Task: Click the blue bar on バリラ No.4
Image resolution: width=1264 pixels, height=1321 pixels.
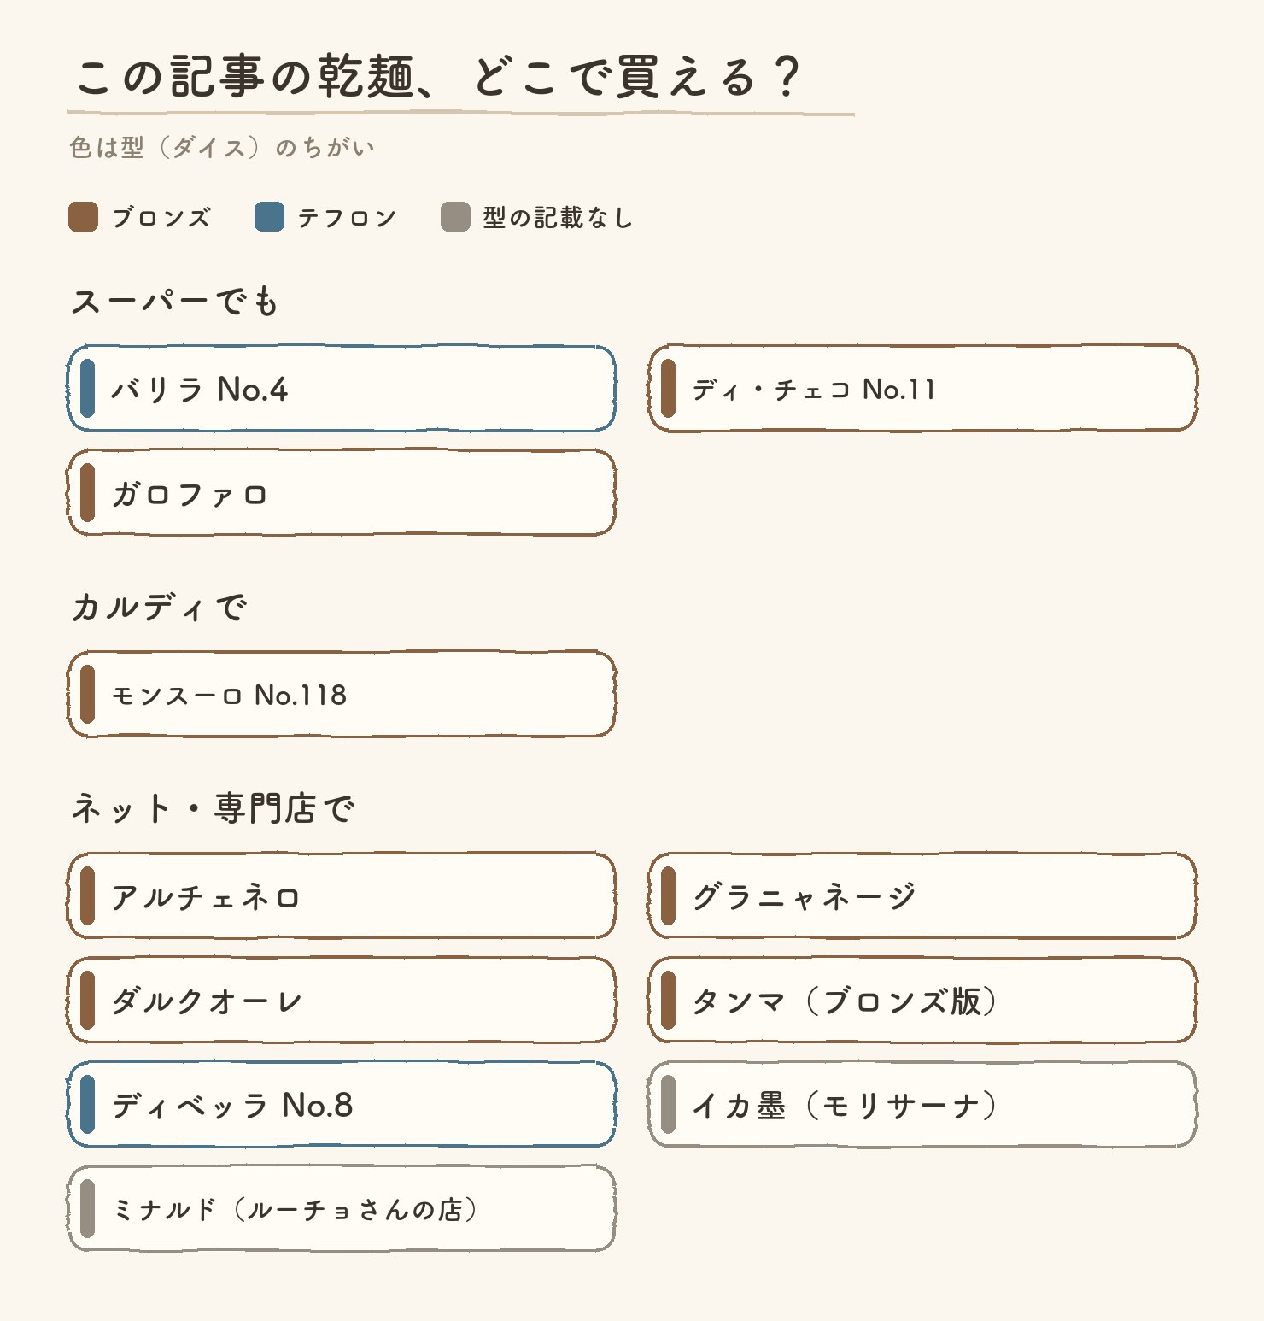Action: (x=87, y=389)
